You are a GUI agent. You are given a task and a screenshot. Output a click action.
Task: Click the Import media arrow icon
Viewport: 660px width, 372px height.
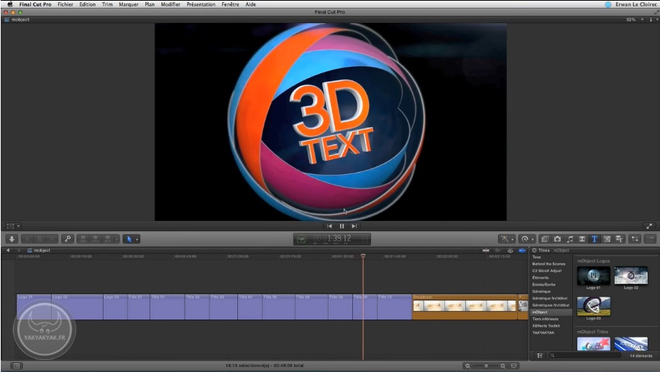tap(12, 239)
